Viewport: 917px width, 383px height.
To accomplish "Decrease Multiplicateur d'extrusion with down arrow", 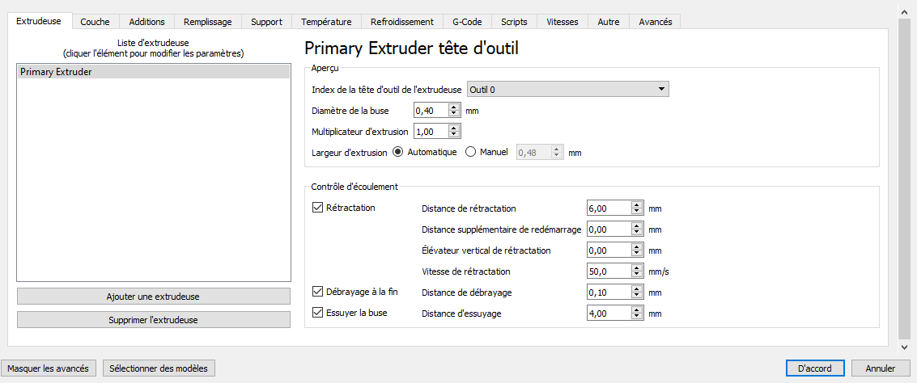I will pos(454,134).
